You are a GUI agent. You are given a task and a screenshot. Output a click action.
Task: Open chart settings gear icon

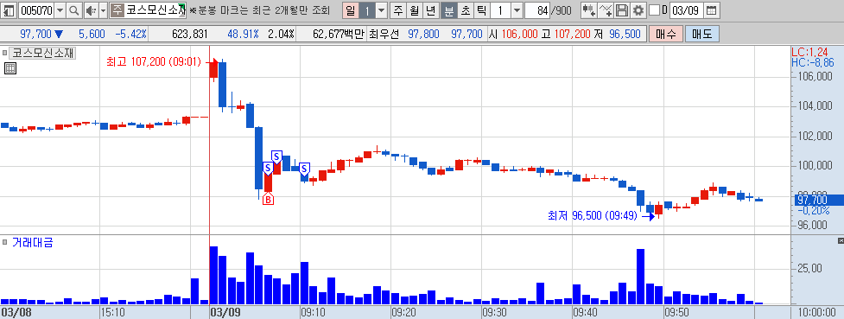(638, 10)
